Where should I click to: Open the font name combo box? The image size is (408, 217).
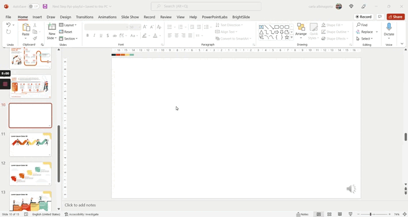click(106, 27)
